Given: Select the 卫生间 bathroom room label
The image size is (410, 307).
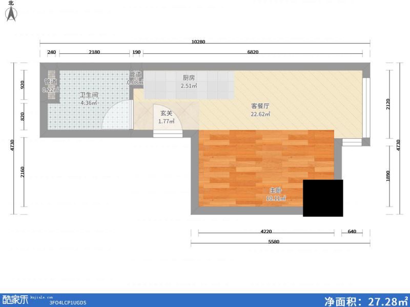Looking at the screenshot, I should [89, 95].
